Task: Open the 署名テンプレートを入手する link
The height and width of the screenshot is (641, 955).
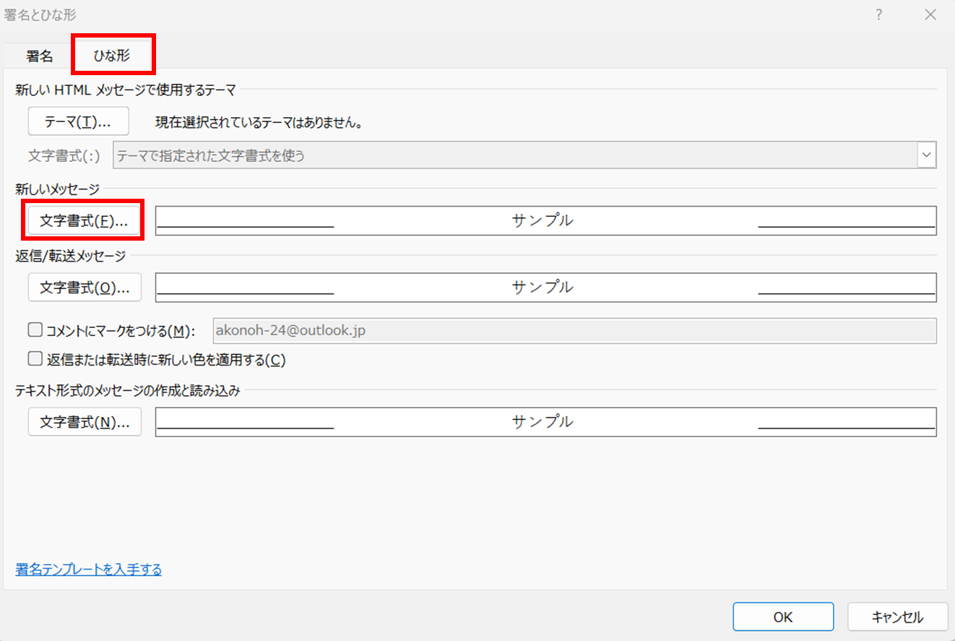Action: point(88,569)
